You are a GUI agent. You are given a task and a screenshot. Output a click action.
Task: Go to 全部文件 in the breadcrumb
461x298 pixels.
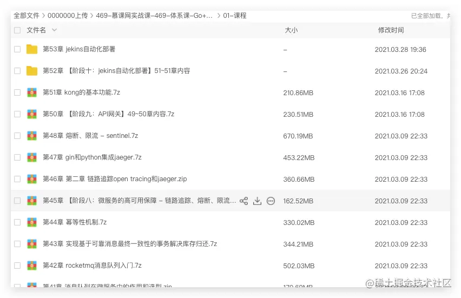[x=26, y=16]
